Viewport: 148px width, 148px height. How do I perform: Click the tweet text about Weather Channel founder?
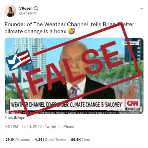pos(69,28)
